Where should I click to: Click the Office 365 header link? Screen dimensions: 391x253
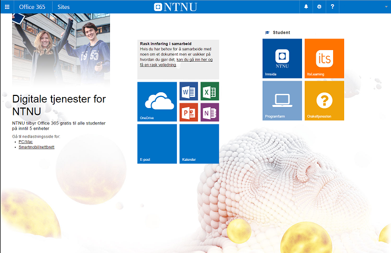32,7
